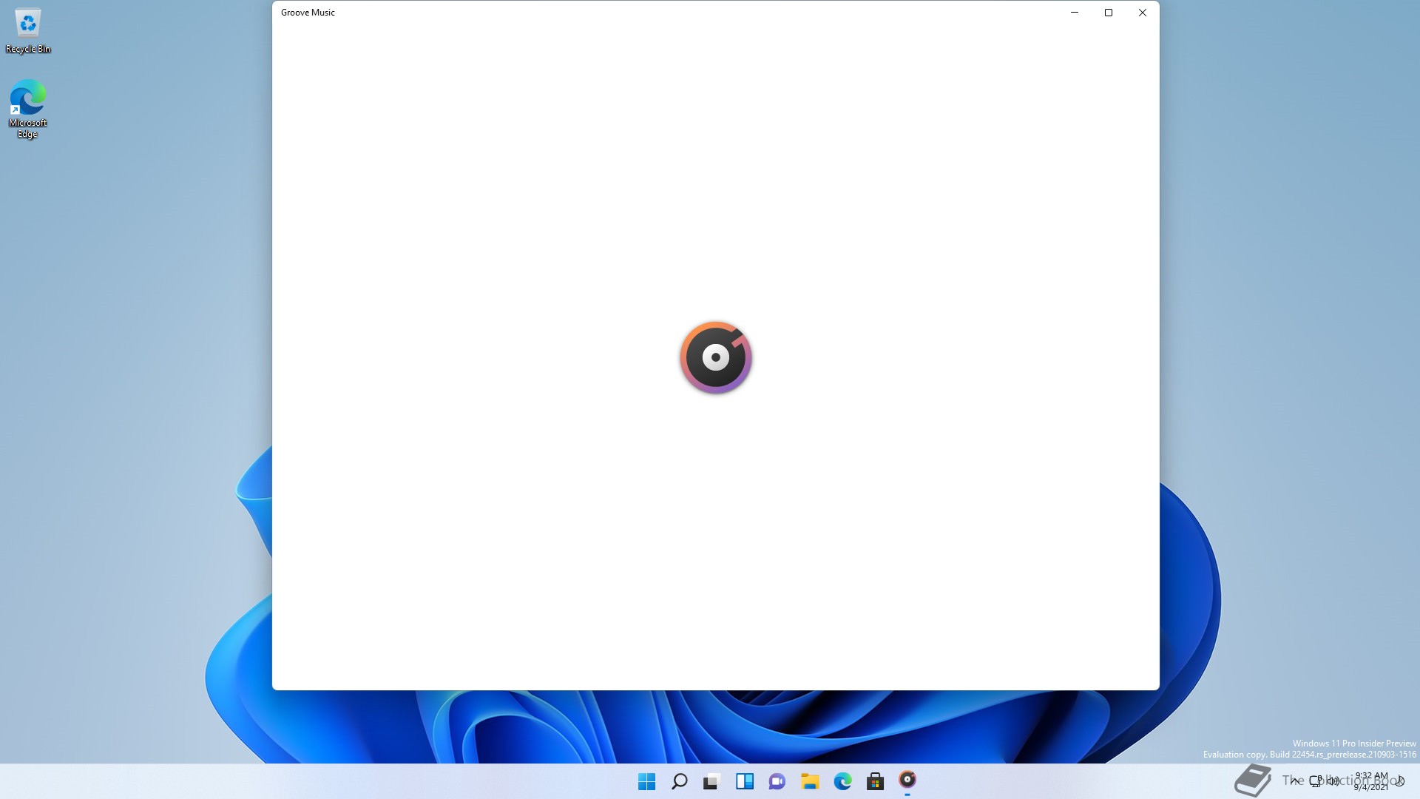1420x799 pixels.
Task: Select the Microsoft Edge desktop shortcut
Action: click(27, 109)
